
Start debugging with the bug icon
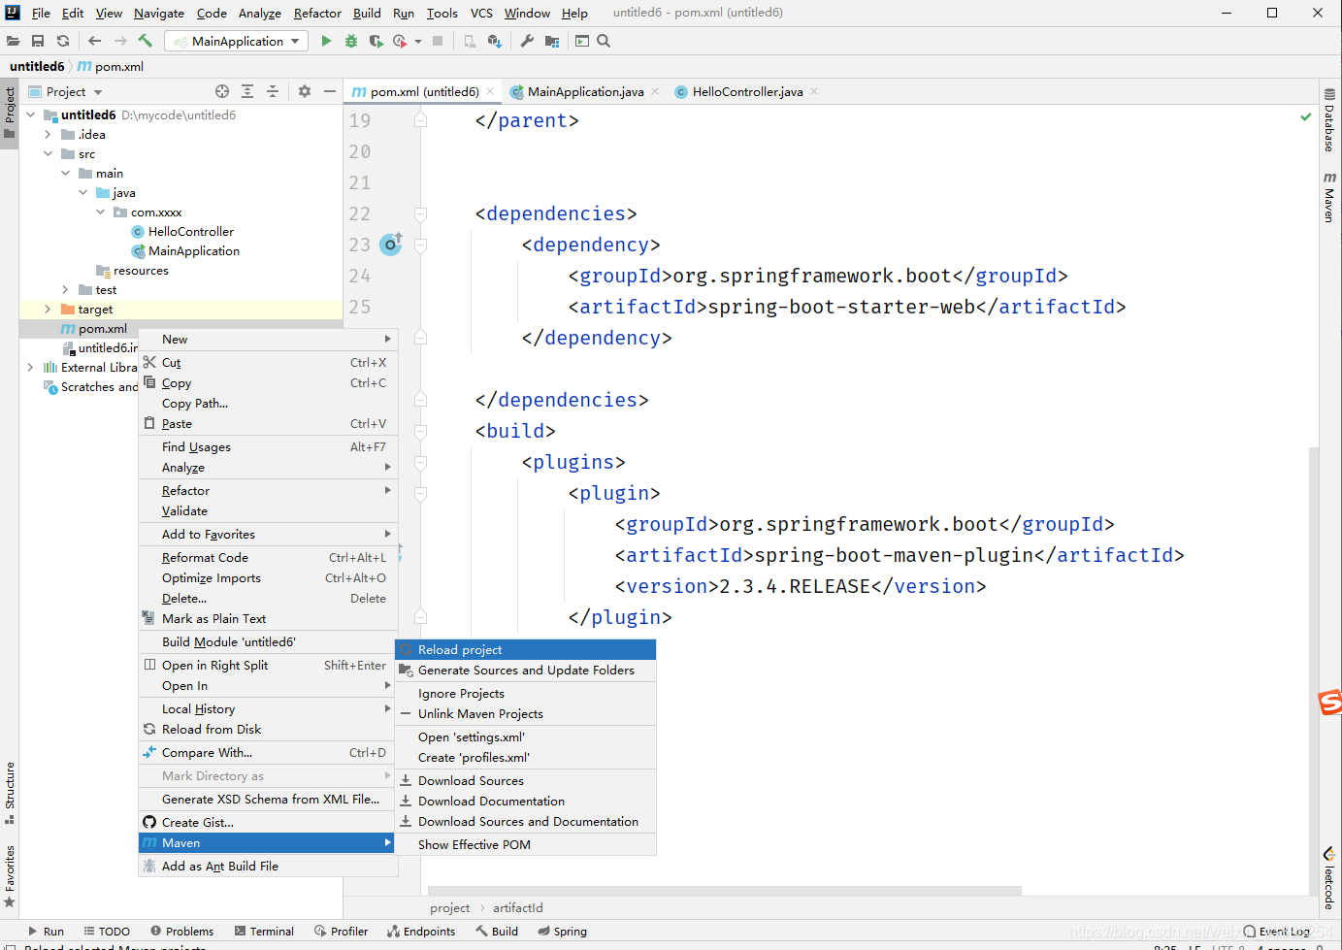pos(351,41)
